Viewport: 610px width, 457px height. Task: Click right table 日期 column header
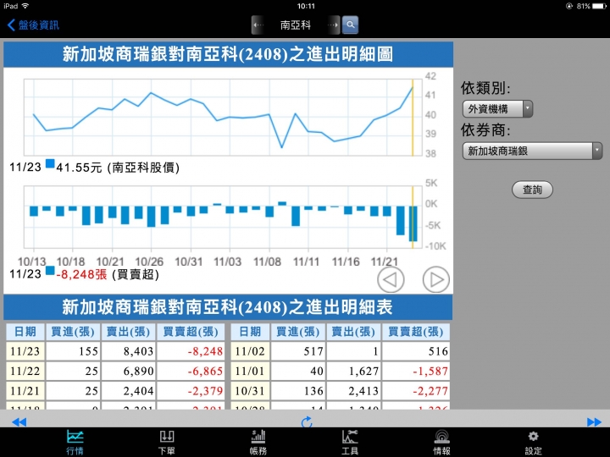tap(250, 332)
